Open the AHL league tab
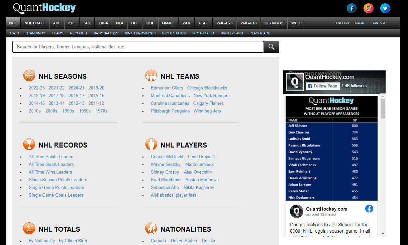The height and width of the screenshot is (245, 408). pyautogui.click(x=57, y=23)
